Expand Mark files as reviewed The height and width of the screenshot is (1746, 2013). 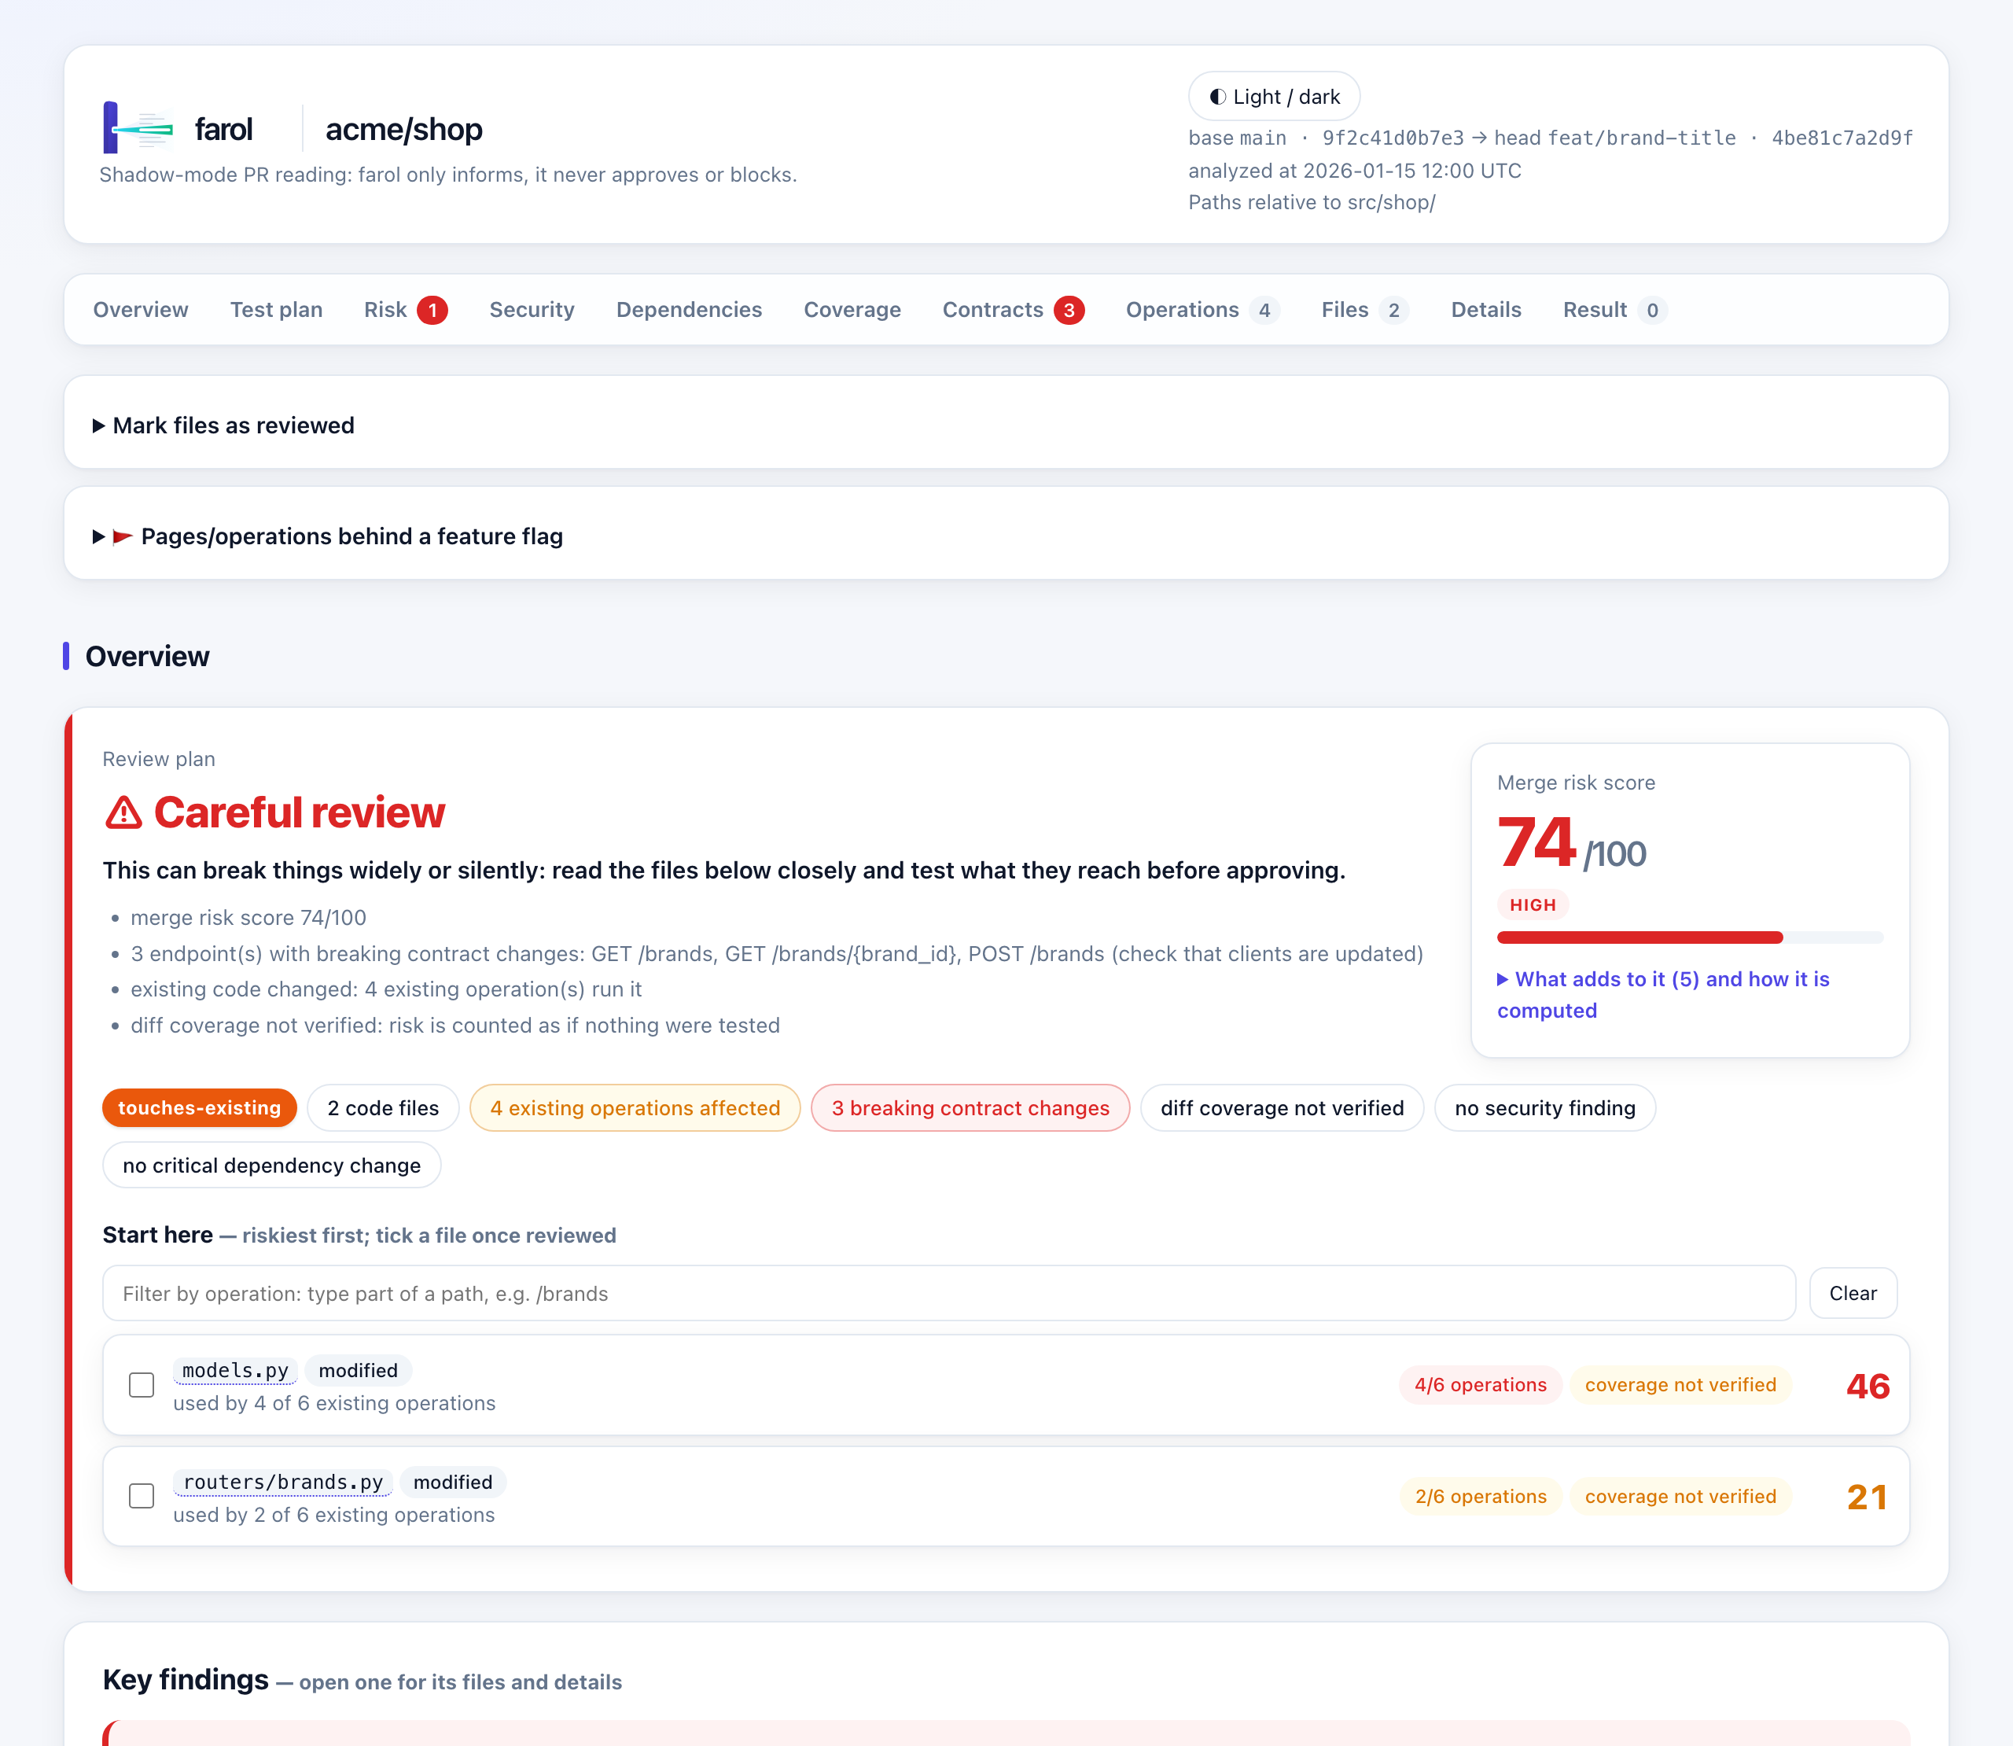point(224,425)
